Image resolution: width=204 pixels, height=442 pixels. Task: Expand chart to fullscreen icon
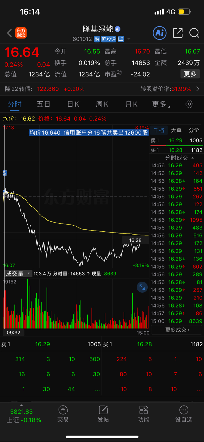pyautogui.click(x=142, y=287)
